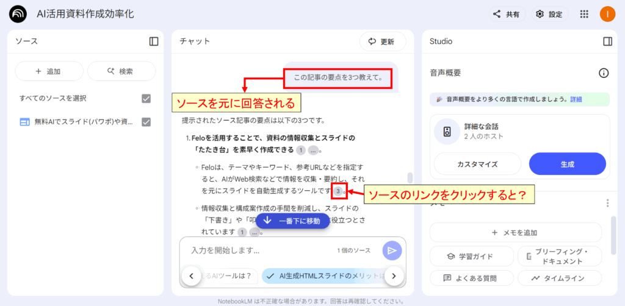Click citation 1 after されています
Screen dimensions: 625x306
click(242, 232)
